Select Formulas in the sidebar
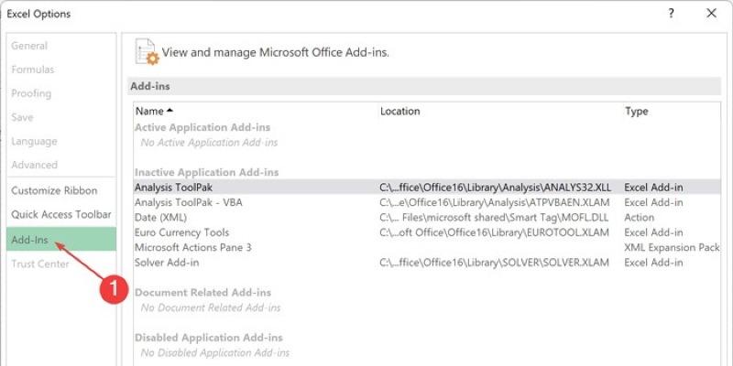This screenshot has height=366, width=733. click(33, 70)
